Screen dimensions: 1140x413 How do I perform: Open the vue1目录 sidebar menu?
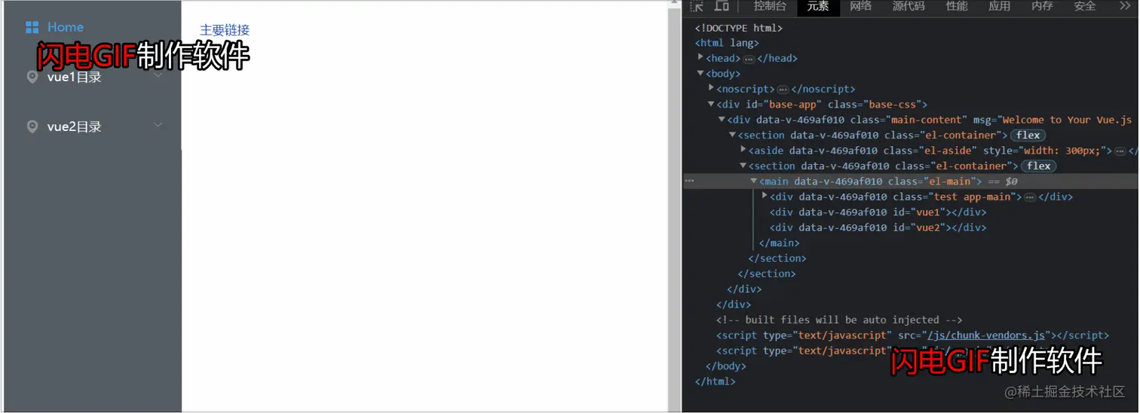pos(91,77)
